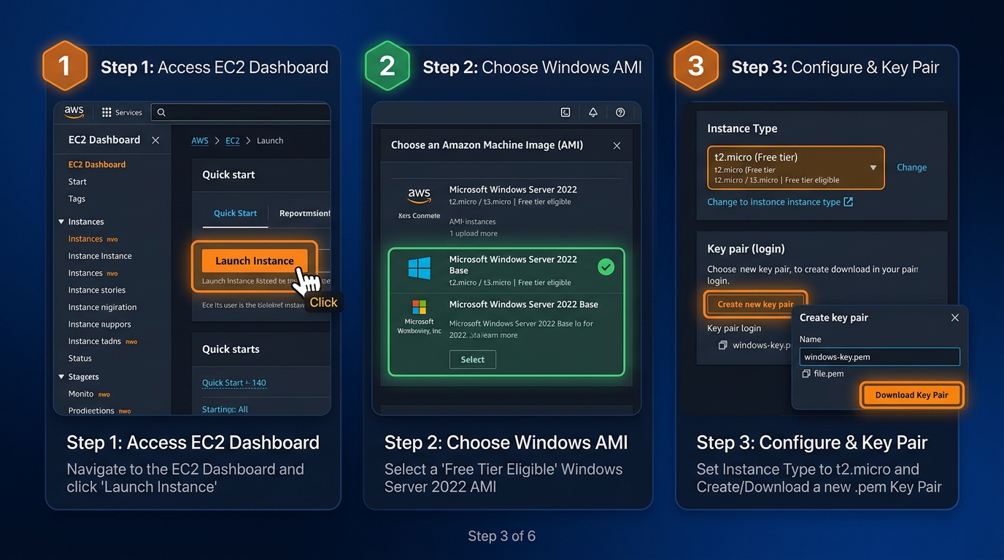This screenshot has height=560, width=1004.
Task: Open the CloudShell terminal icon
Action: pyautogui.click(x=565, y=112)
